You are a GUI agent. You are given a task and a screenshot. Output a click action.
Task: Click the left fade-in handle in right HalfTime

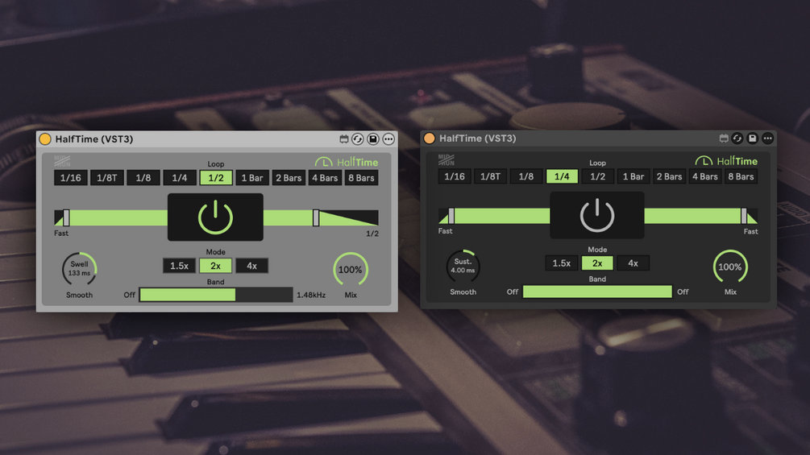[x=451, y=216]
